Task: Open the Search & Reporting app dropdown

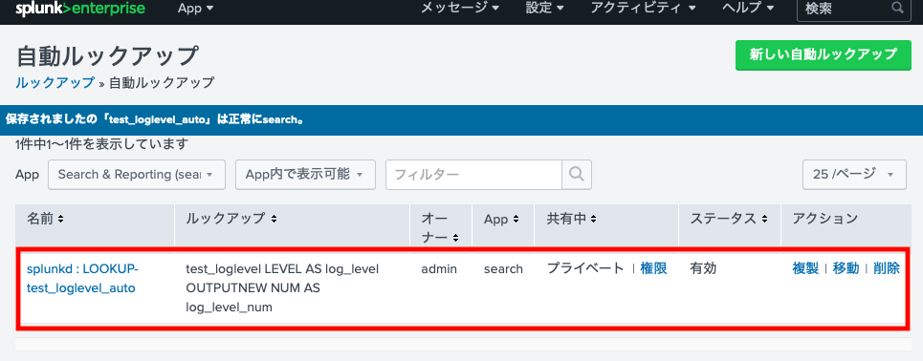Action: [137, 175]
